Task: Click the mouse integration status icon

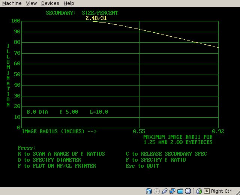Action: [x=199, y=191]
